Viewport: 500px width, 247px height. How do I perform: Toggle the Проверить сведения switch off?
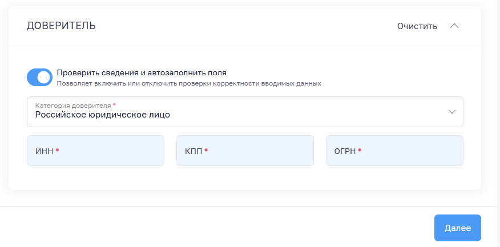[x=39, y=77]
